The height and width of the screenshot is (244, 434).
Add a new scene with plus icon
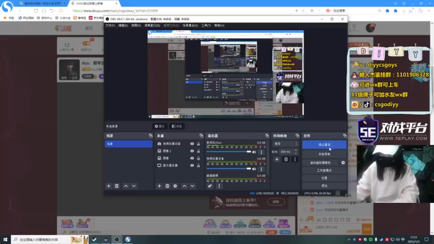click(108, 186)
